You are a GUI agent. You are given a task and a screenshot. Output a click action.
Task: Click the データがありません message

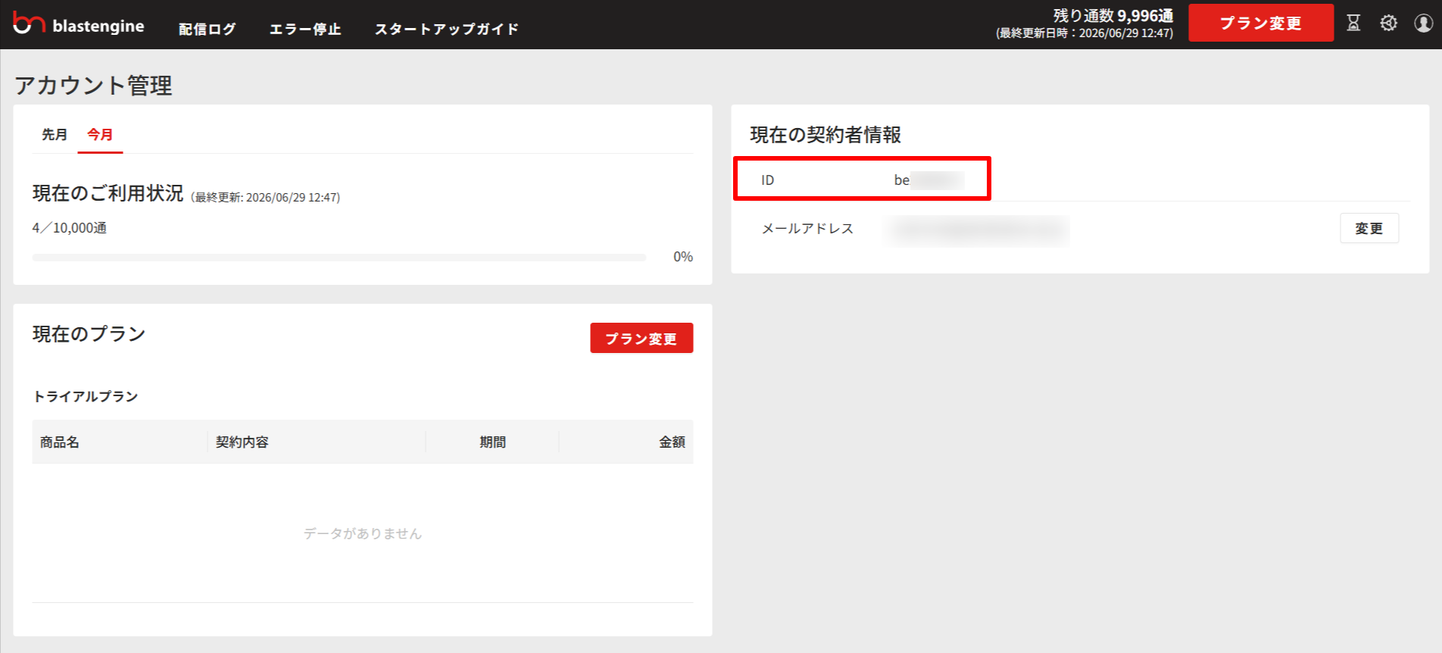363,533
